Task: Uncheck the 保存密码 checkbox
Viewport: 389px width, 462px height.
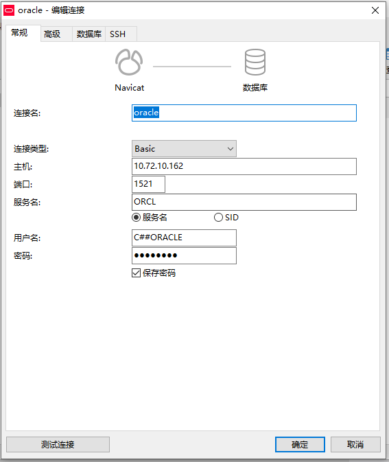Action: click(x=136, y=273)
